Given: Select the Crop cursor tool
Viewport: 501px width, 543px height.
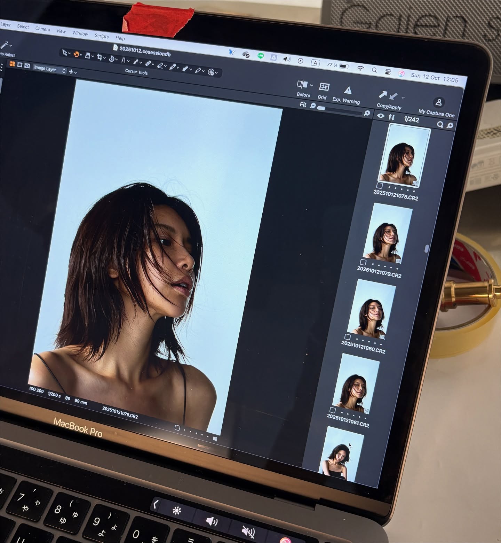Looking at the screenshot, I should coord(100,57).
